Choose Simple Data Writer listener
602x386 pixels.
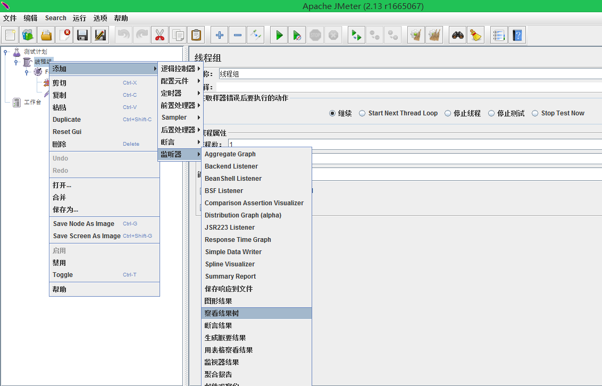click(x=256, y=251)
